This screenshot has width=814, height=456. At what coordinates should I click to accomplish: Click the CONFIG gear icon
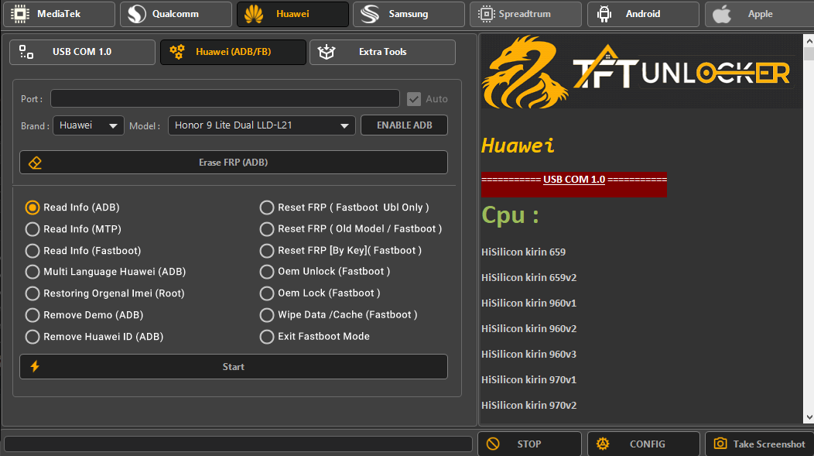603,444
